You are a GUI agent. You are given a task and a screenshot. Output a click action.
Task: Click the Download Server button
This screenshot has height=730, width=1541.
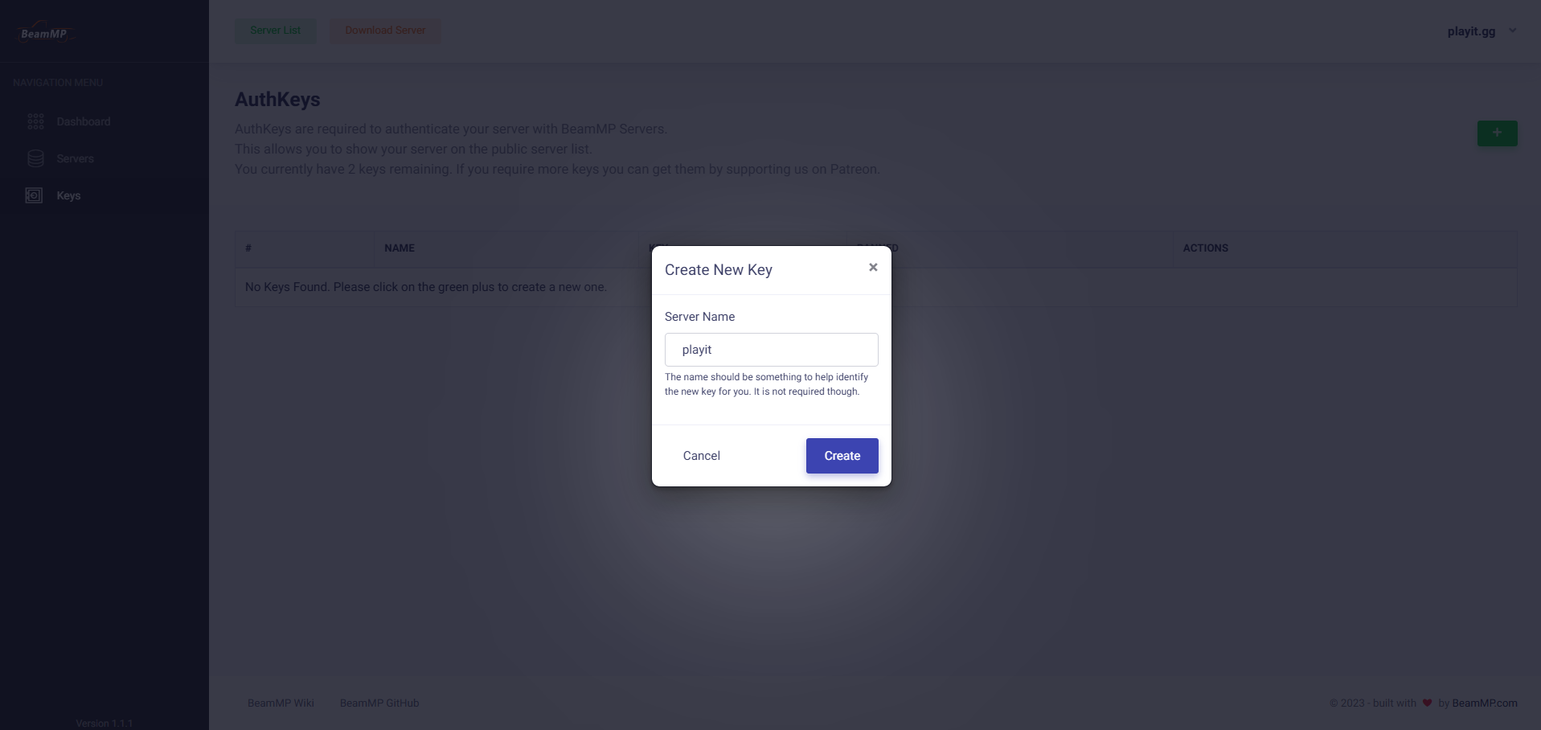point(385,30)
